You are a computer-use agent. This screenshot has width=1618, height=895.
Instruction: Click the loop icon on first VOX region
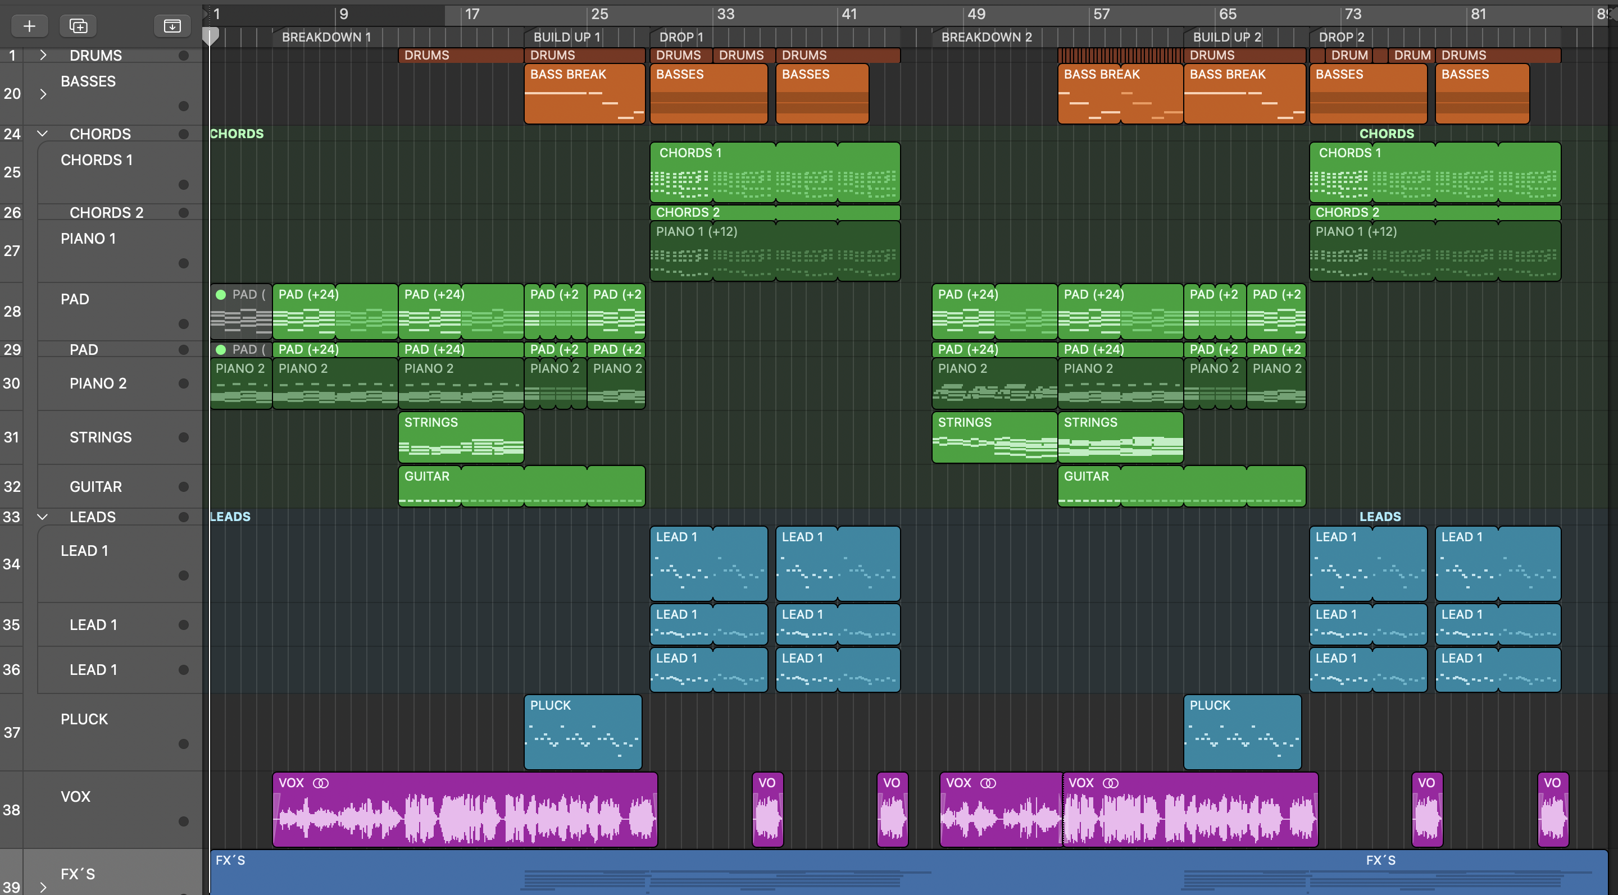click(x=321, y=783)
